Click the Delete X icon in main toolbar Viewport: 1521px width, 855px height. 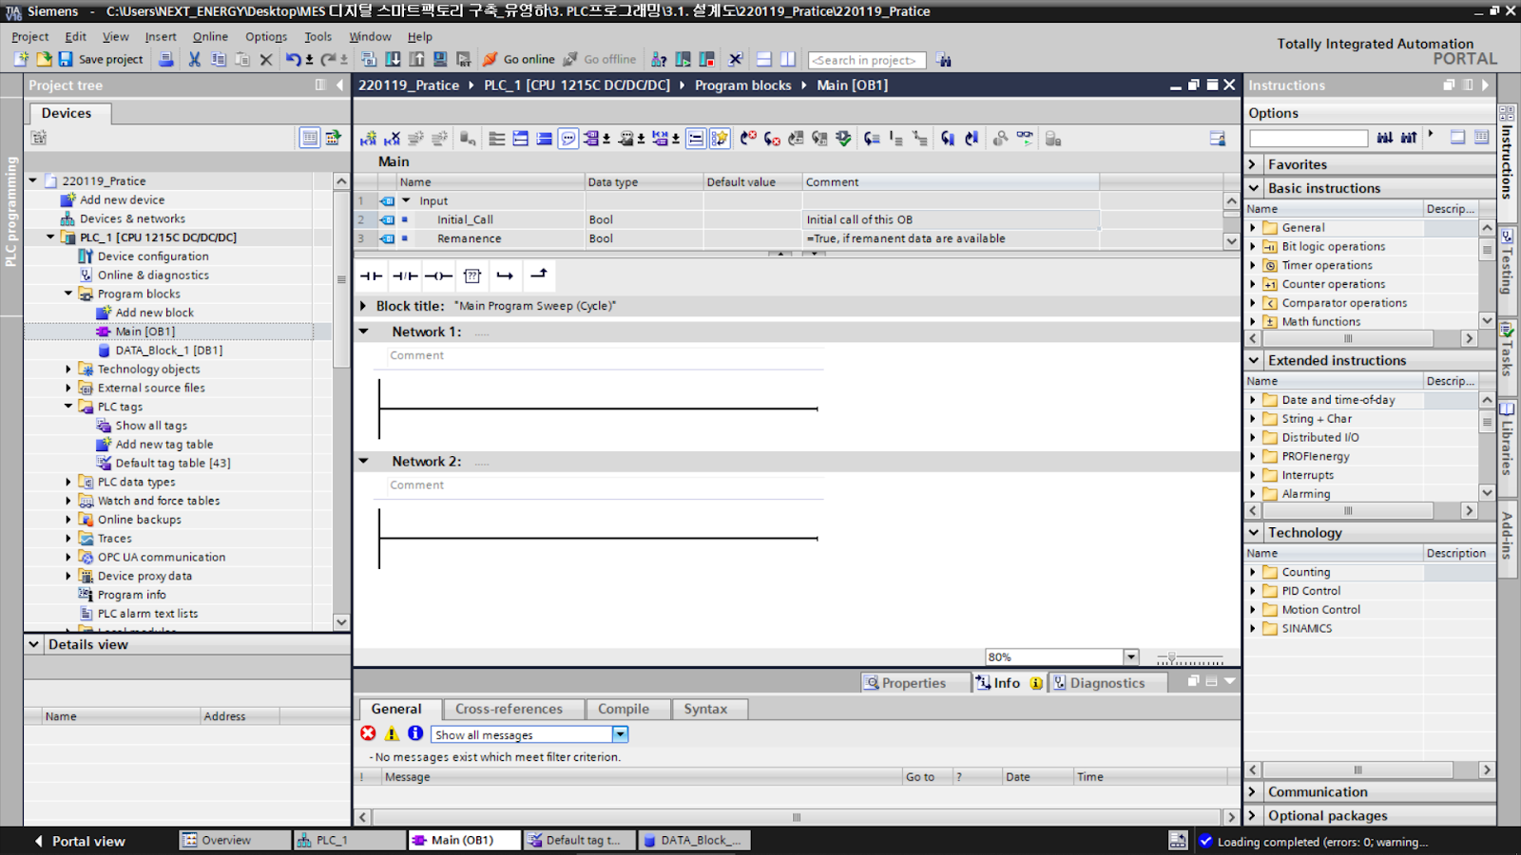[x=266, y=59]
